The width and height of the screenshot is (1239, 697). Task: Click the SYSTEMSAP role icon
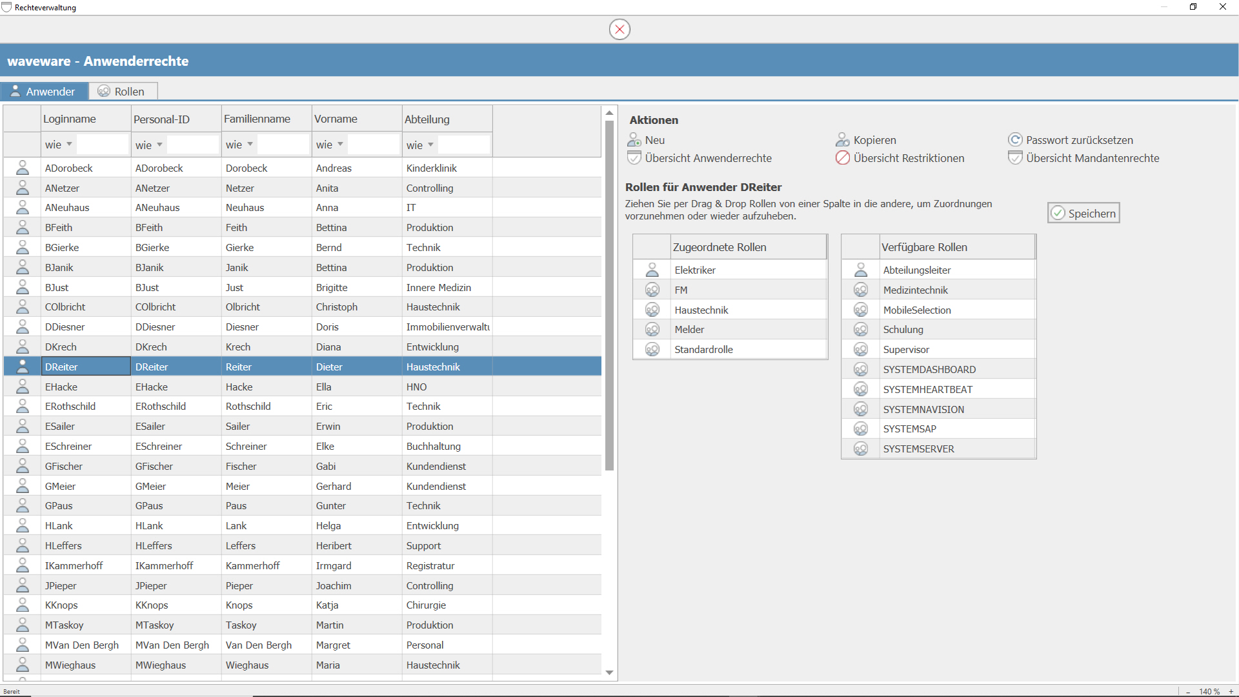click(861, 429)
